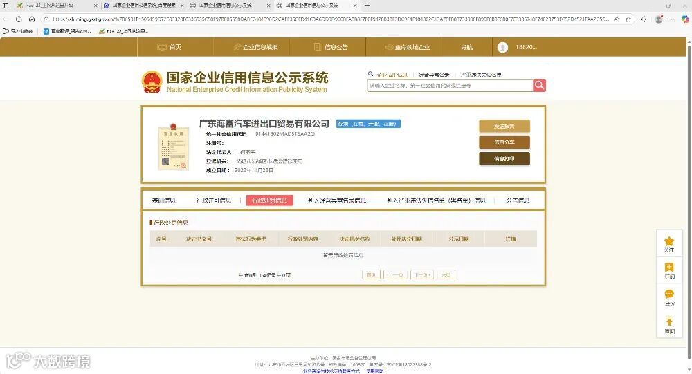Switch to the 行政许可信息 tab

(x=214, y=200)
